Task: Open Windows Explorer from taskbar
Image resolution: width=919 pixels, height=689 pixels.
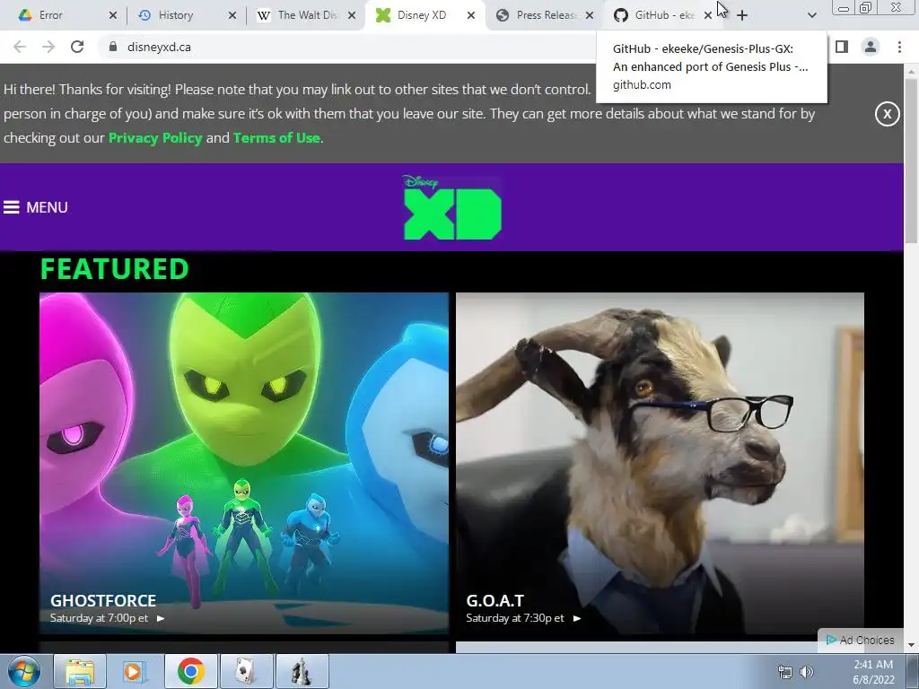Action: (80, 671)
